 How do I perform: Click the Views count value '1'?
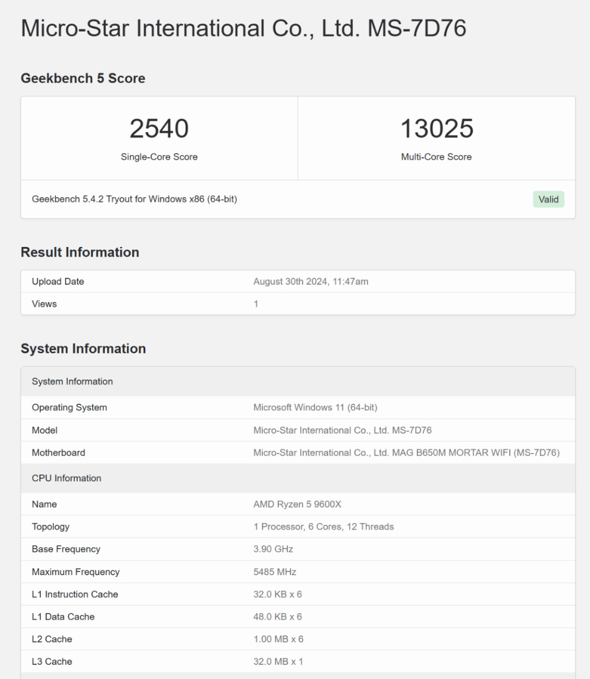click(x=256, y=304)
